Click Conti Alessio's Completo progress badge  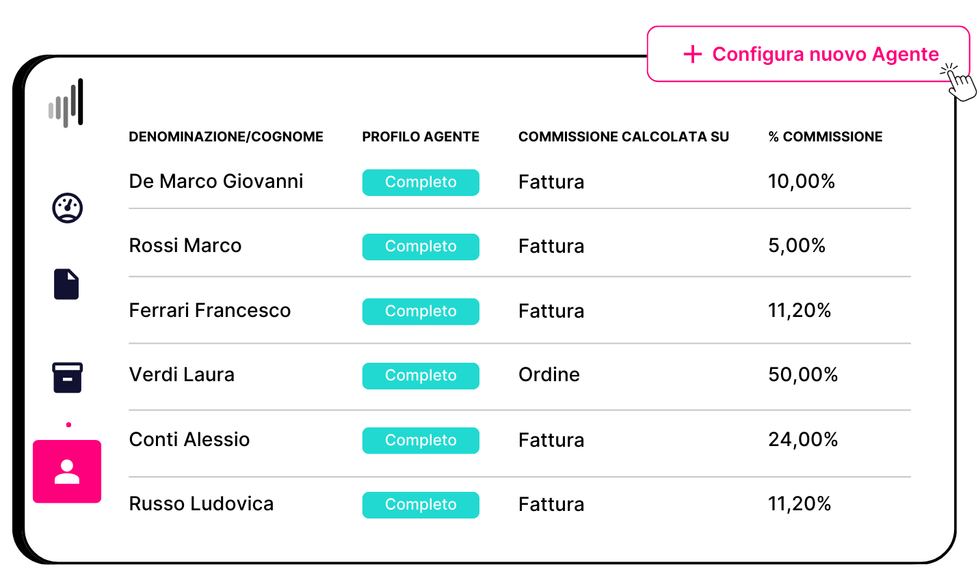[421, 441]
